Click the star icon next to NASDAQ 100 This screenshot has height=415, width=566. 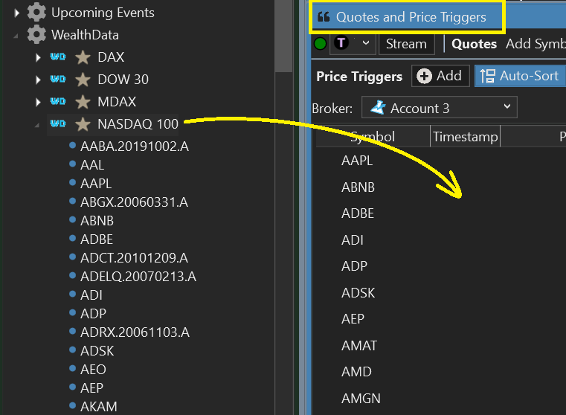click(83, 124)
